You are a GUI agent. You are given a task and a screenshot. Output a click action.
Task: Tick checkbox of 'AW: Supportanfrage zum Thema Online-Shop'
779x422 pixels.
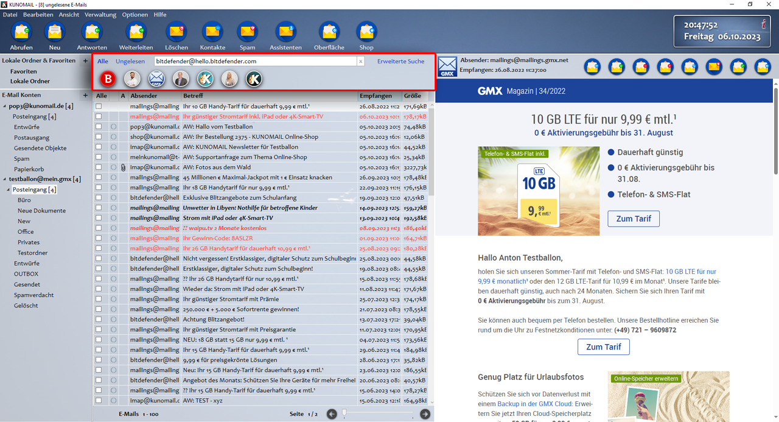pos(99,157)
